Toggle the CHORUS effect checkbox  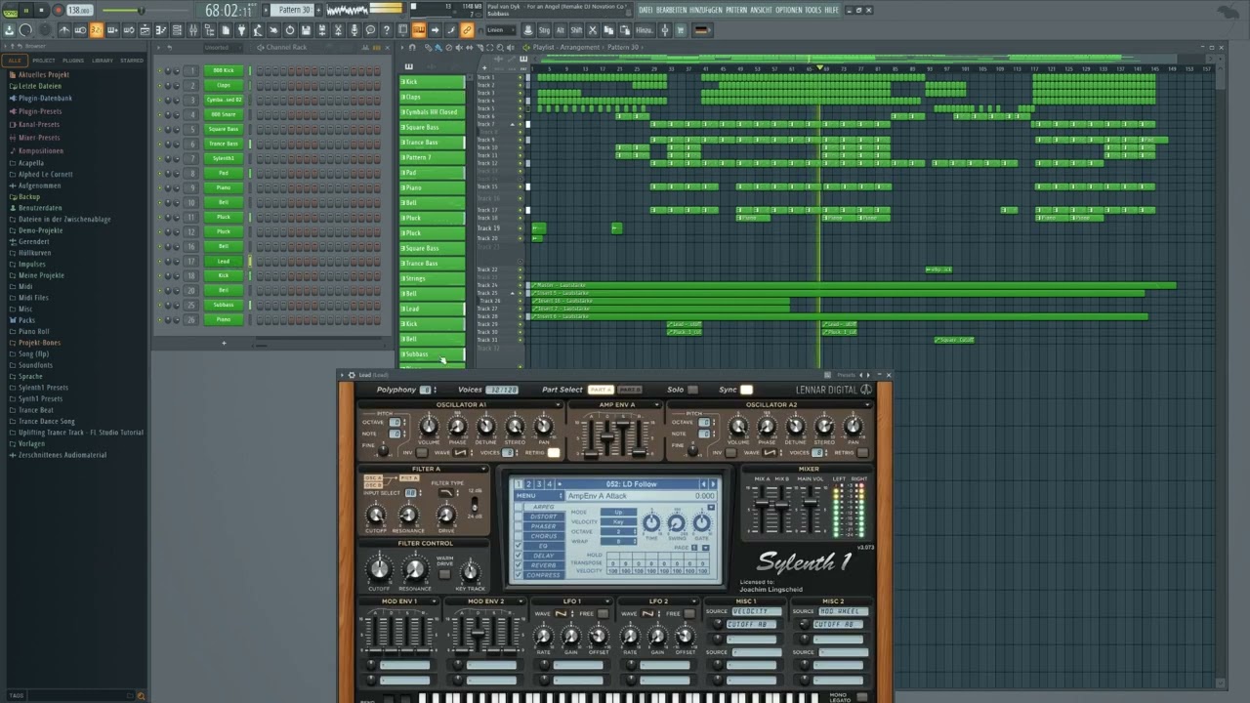tap(519, 536)
